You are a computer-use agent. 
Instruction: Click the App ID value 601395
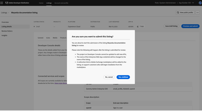coord(131,27)
